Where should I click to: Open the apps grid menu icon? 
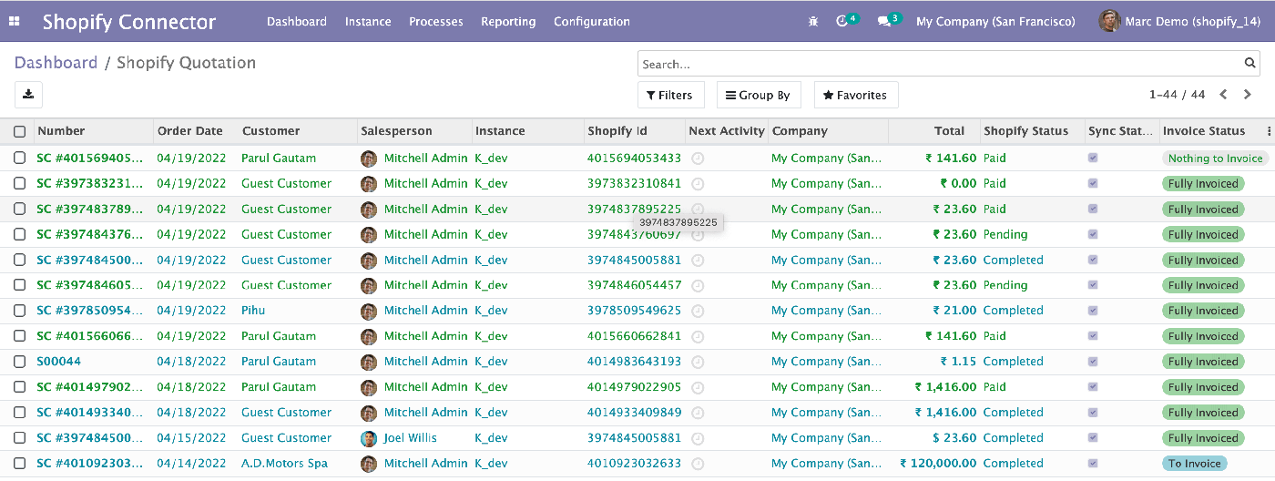tap(15, 21)
